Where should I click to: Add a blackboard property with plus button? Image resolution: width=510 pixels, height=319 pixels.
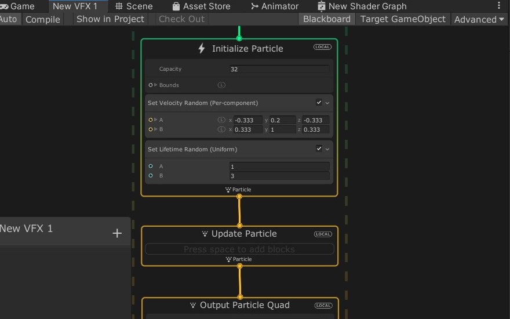(x=117, y=233)
